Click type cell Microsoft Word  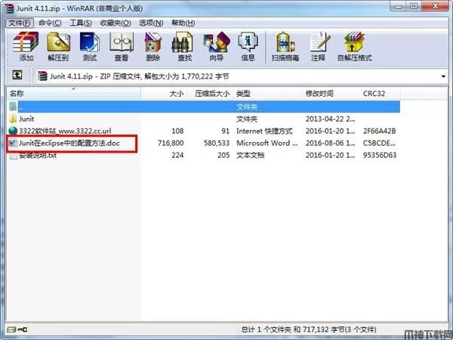tap(267, 143)
